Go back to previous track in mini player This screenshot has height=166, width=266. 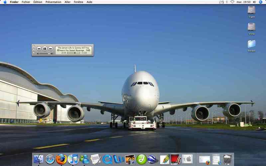[x=39, y=49]
